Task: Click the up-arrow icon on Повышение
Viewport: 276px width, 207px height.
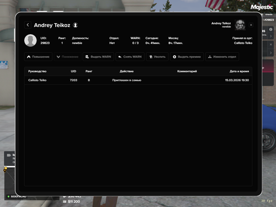Action: (29, 57)
